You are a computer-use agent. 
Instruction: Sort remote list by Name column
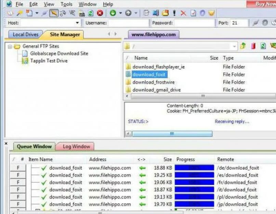141,58
